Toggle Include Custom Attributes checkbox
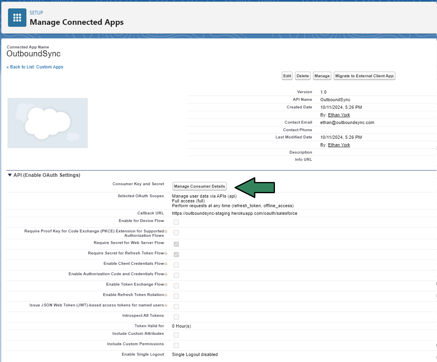 [176, 335]
